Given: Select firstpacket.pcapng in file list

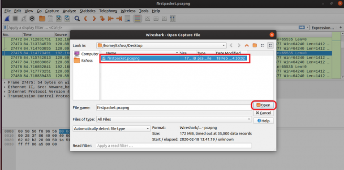Looking at the screenshot, I should pos(175,58).
